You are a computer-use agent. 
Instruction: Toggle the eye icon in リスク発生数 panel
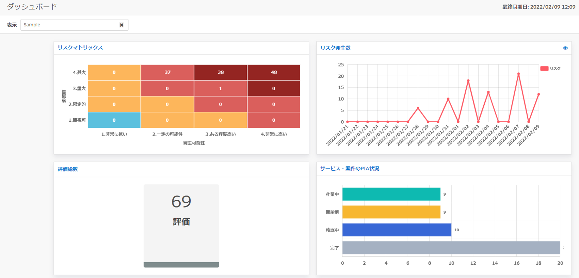coord(565,48)
